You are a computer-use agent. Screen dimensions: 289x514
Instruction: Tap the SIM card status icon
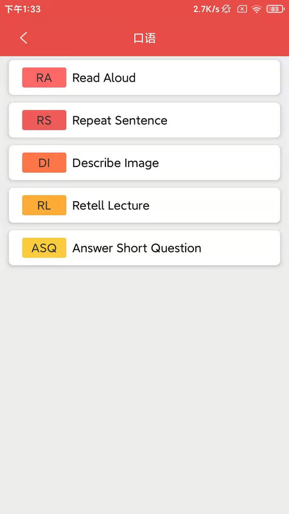tap(242, 9)
